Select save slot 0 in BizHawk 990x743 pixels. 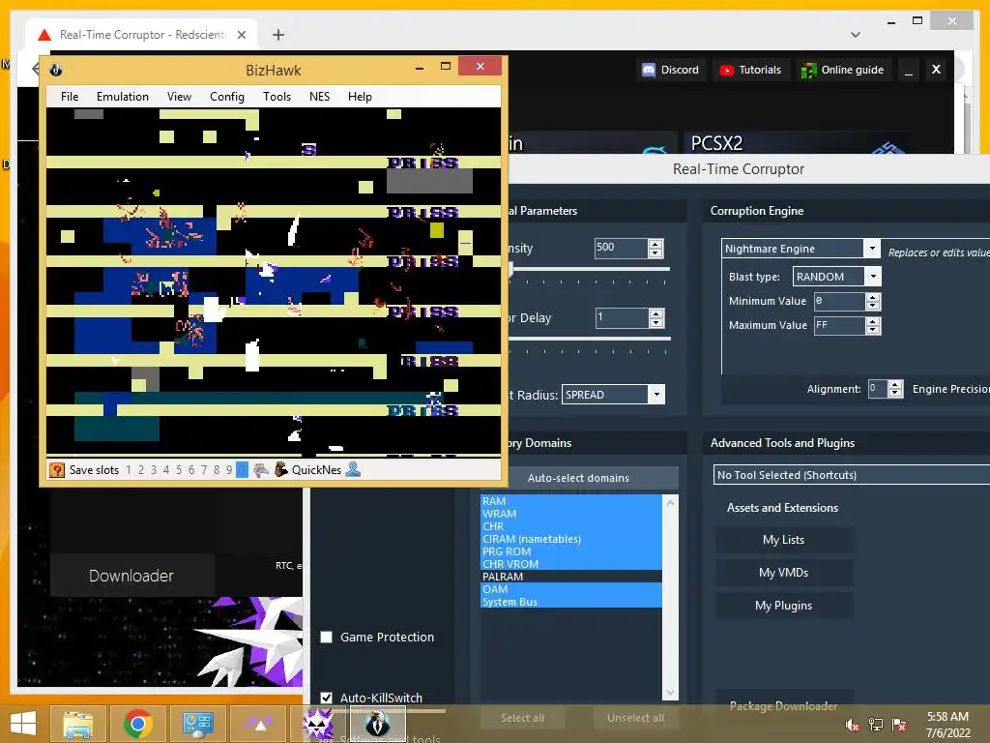tap(242, 470)
